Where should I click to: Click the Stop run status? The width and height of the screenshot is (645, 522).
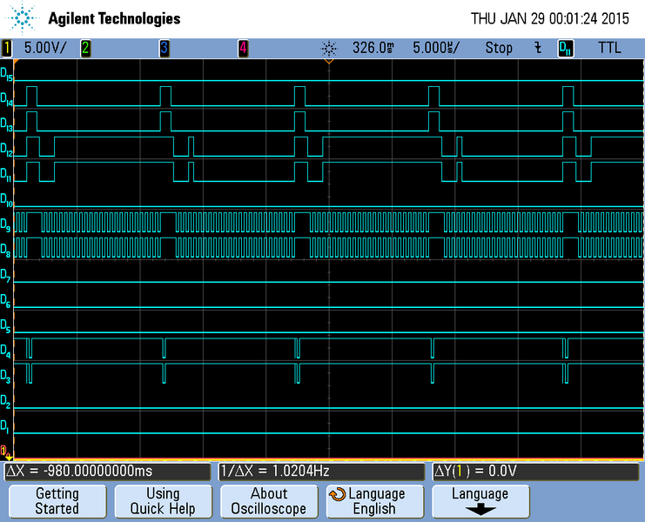pyautogui.click(x=499, y=48)
